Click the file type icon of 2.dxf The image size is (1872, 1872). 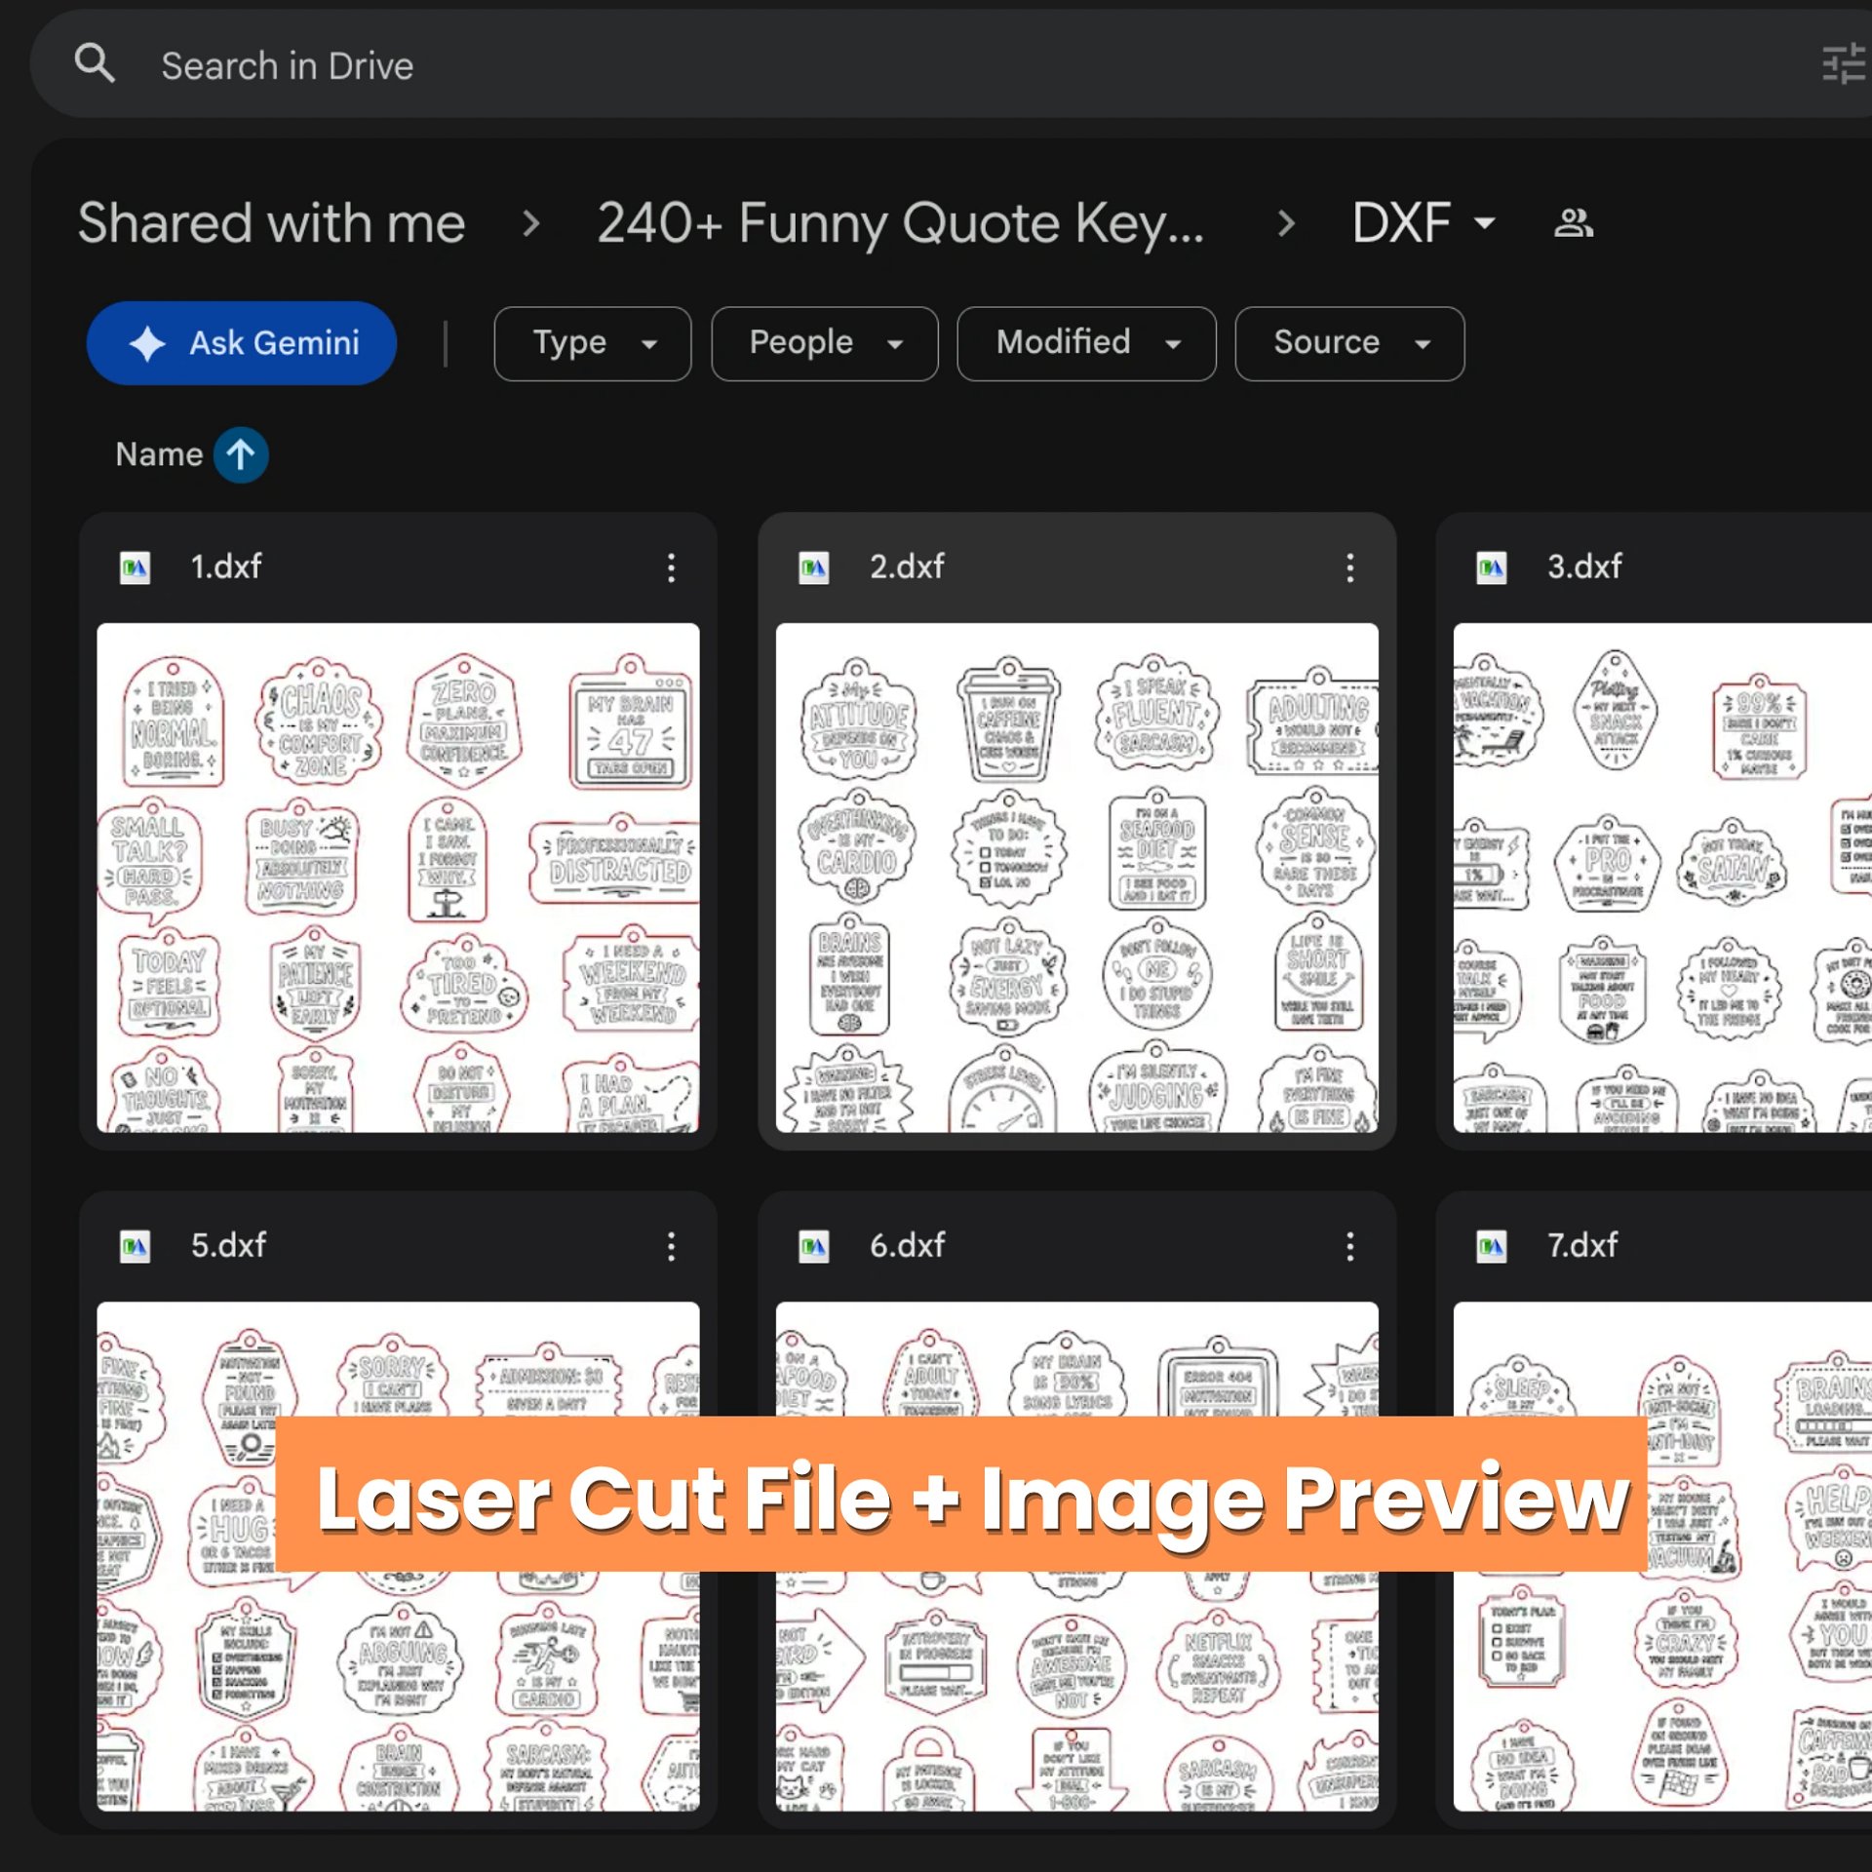point(813,567)
